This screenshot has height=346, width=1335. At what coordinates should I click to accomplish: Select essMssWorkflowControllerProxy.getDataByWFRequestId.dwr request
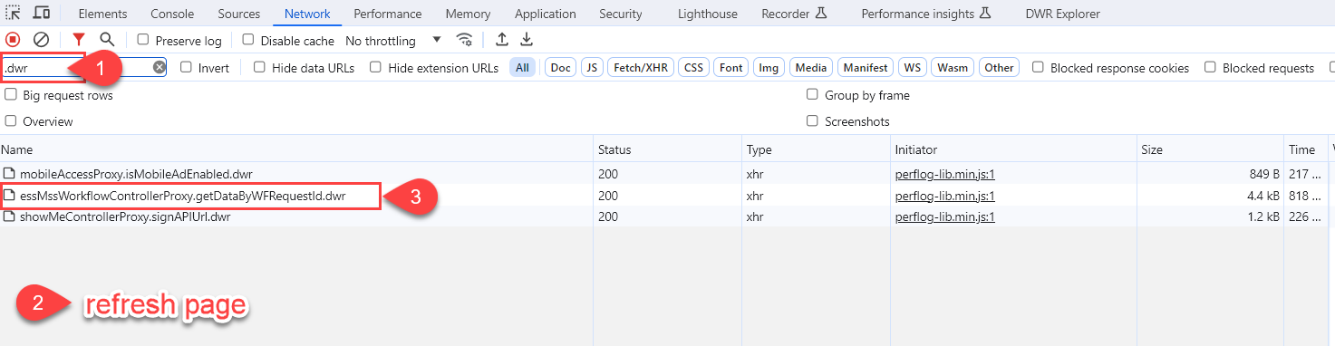(x=182, y=196)
